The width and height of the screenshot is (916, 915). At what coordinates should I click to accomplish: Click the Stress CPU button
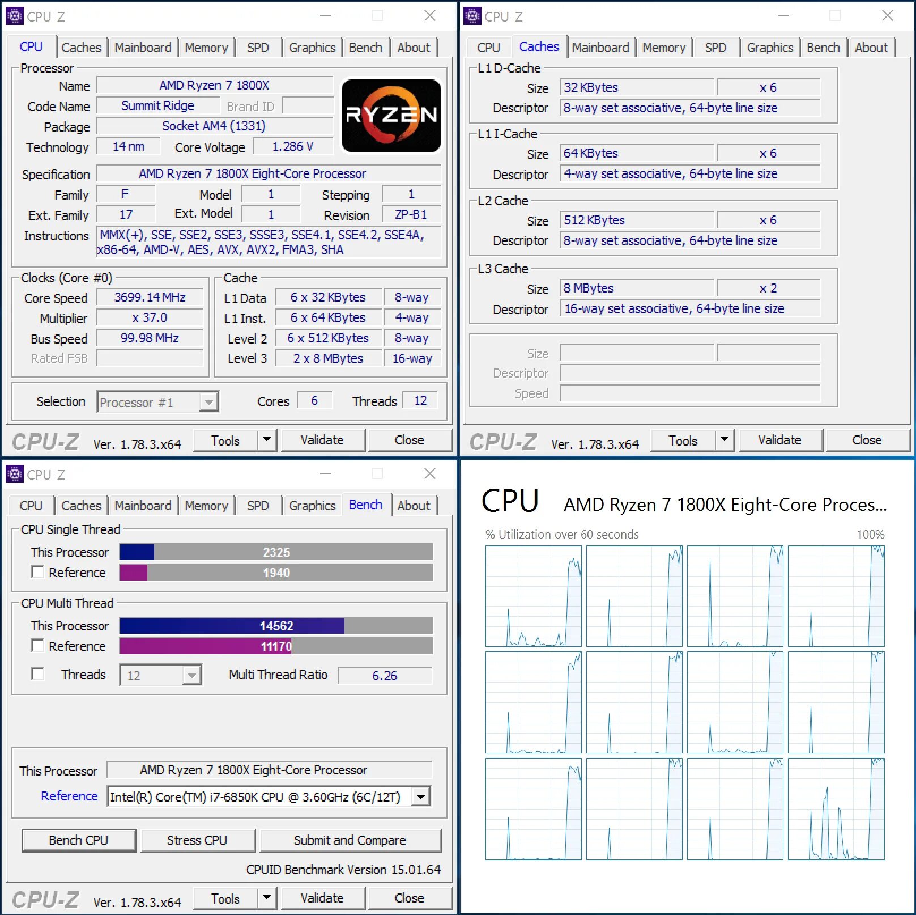pos(197,840)
